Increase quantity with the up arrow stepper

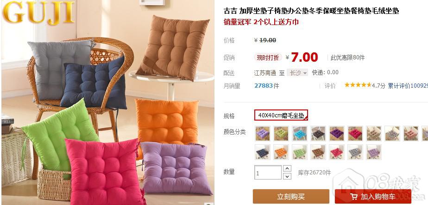[x=287, y=168]
